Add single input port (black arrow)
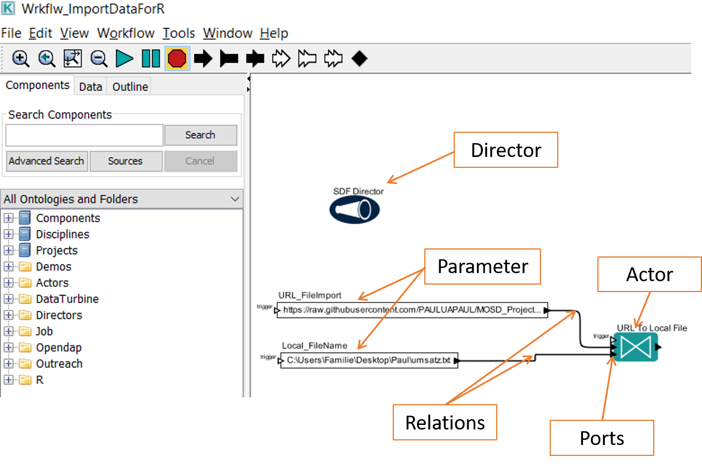The width and height of the screenshot is (702, 464). 203,59
